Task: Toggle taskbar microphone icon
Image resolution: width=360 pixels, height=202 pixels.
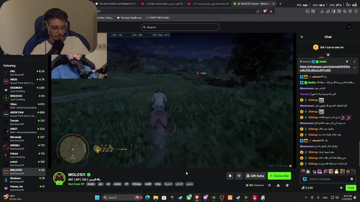Action: (x=318, y=198)
